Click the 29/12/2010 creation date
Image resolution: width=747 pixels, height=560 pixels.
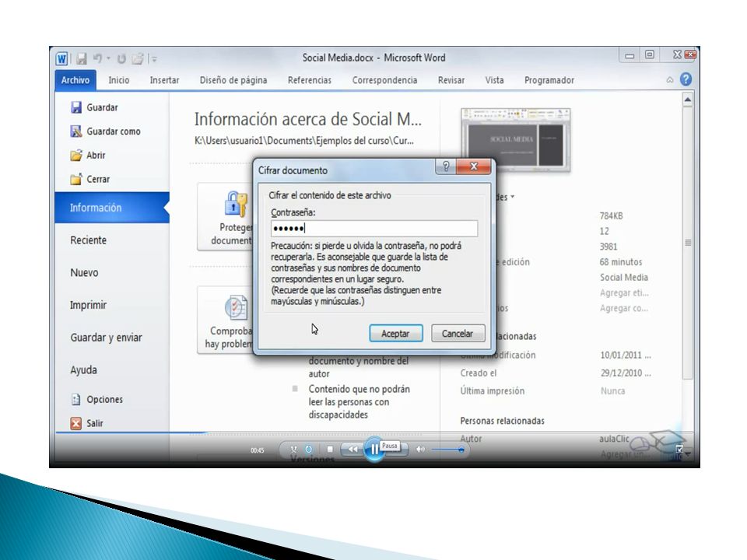click(626, 373)
